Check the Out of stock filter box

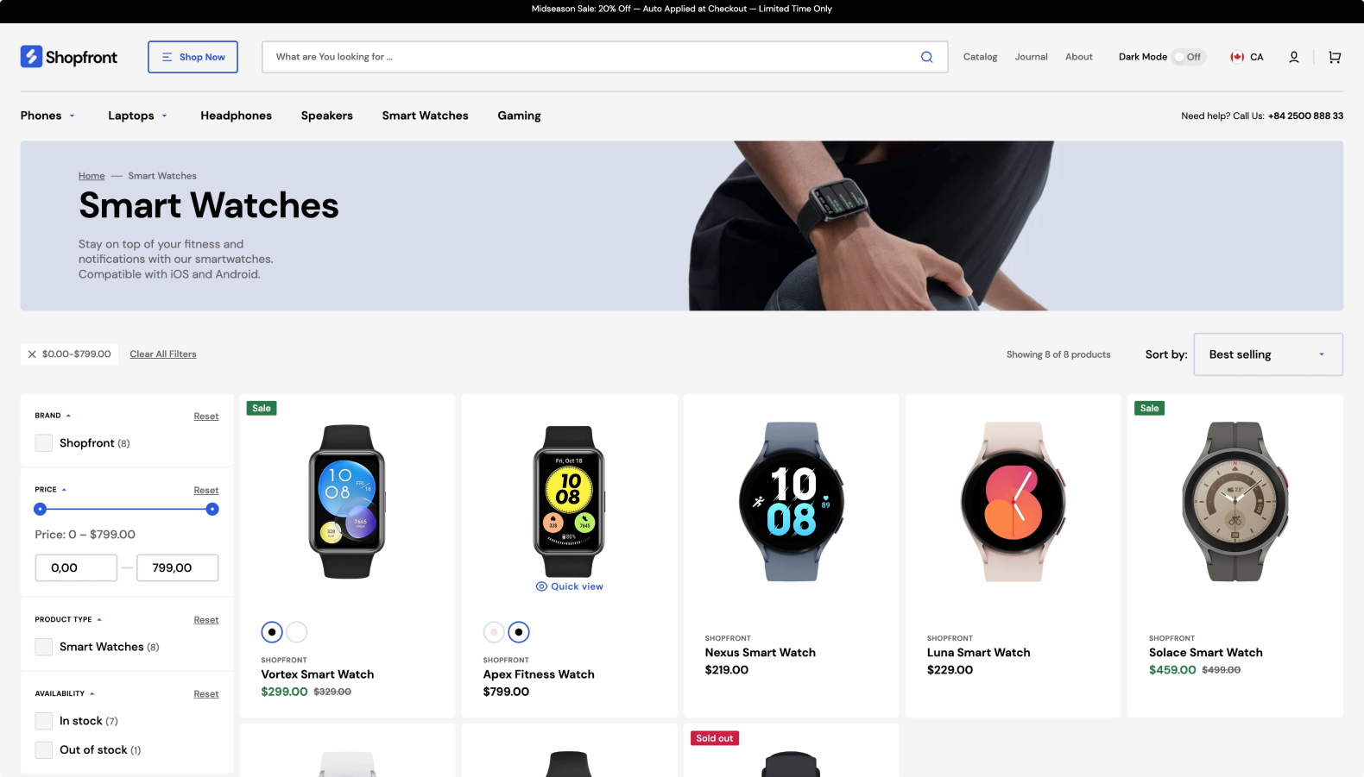pos(44,750)
